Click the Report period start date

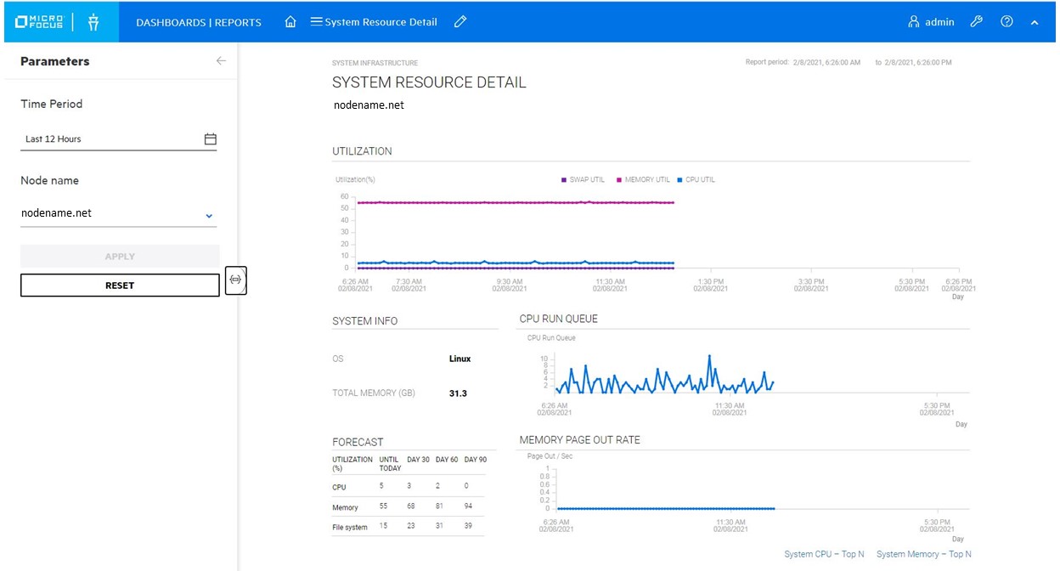[x=826, y=63]
